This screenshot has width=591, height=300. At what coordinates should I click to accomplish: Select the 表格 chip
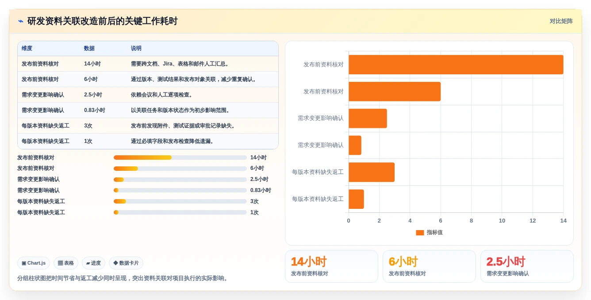66,263
